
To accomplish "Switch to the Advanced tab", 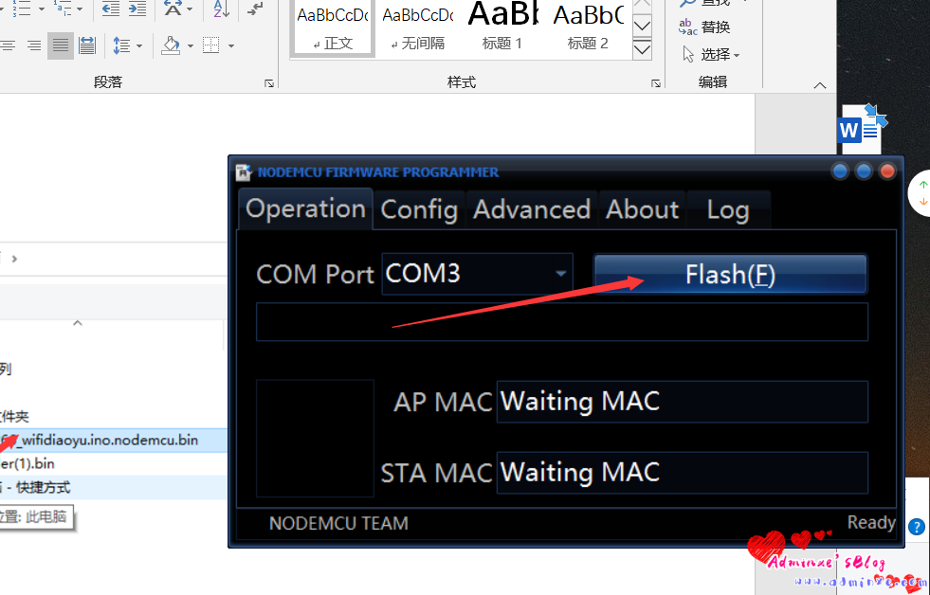I will [x=532, y=209].
